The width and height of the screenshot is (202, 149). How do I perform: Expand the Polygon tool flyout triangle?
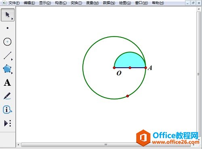point(12,73)
